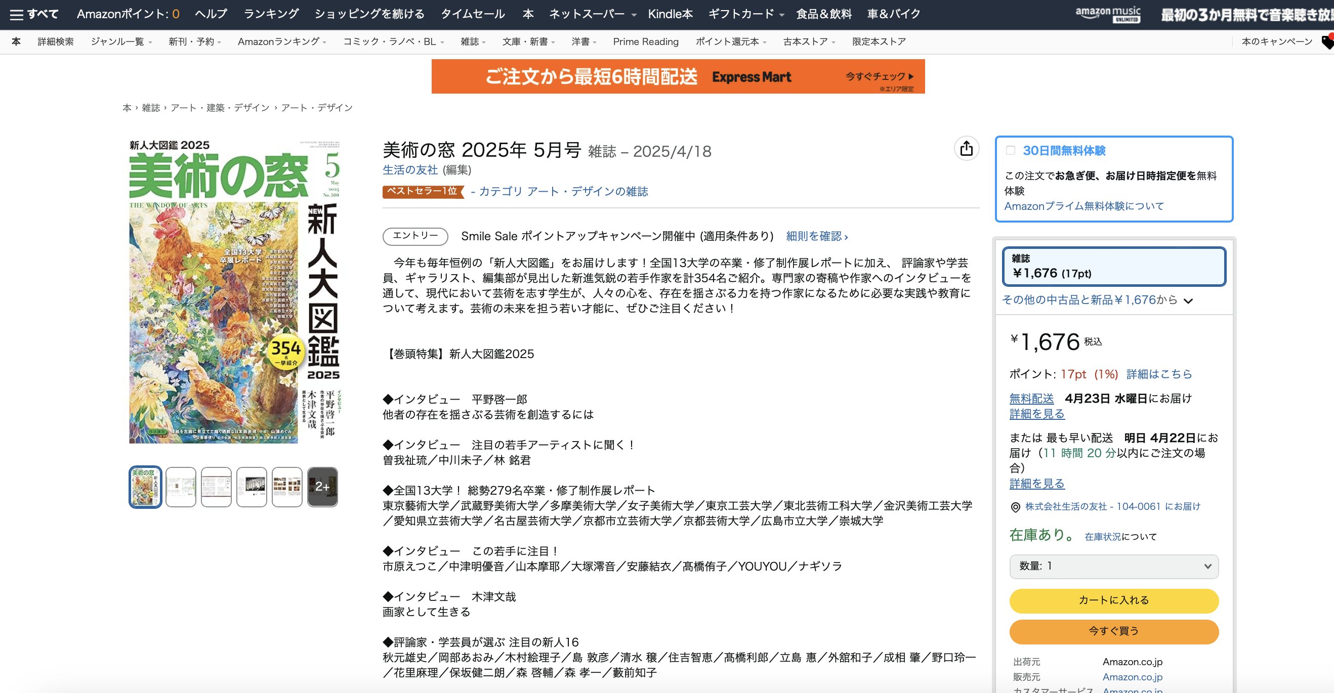Image resolution: width=1334 pixels, height=693 pixels.
Task: Open Amazonプライム無料体験について link
Action: (x=1084, y=206)
